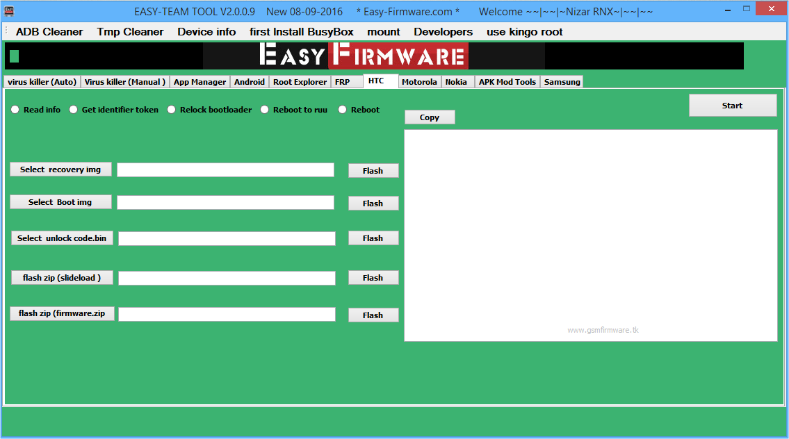Select Reboot to ruu option
789x439 pixels.
[293, 110]
